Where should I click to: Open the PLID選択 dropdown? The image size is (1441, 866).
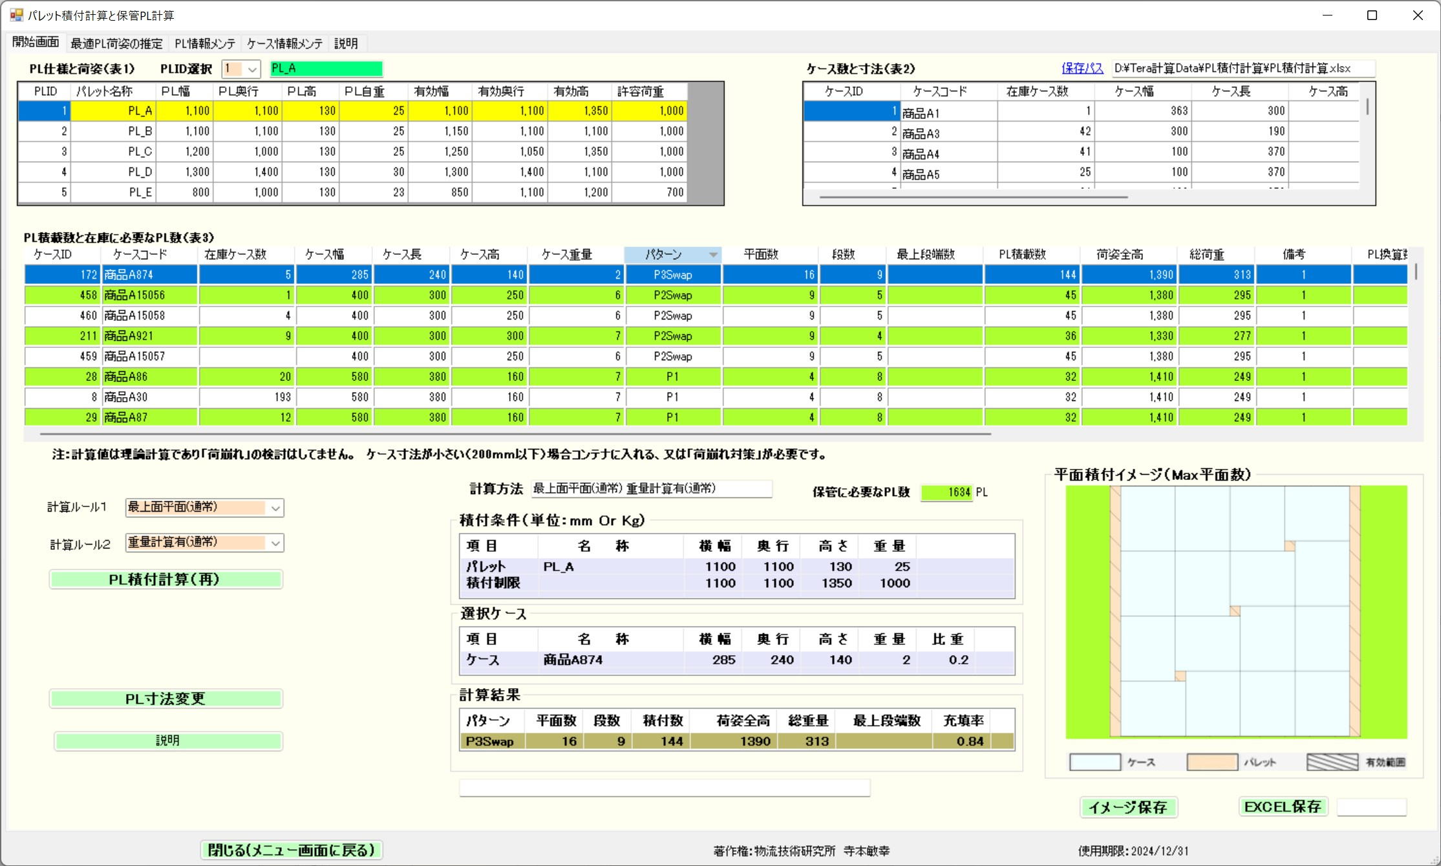click(x=252, y=69)
